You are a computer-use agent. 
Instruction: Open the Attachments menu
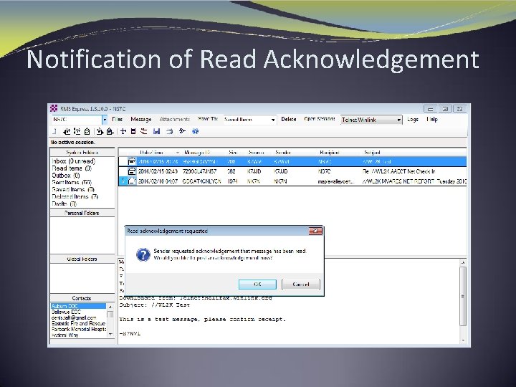point(174,119)
